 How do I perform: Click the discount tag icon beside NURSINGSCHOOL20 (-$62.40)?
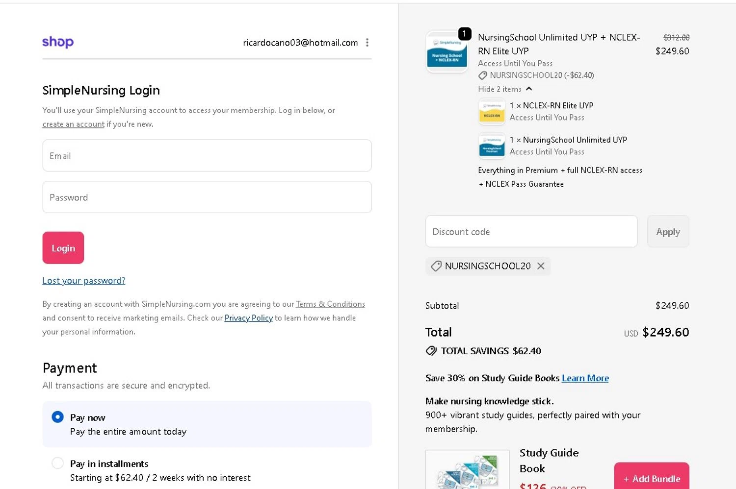(483, 75)
